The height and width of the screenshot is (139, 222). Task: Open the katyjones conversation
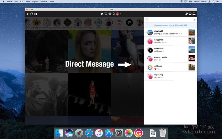pyautogui.click(x=170, y=41)
